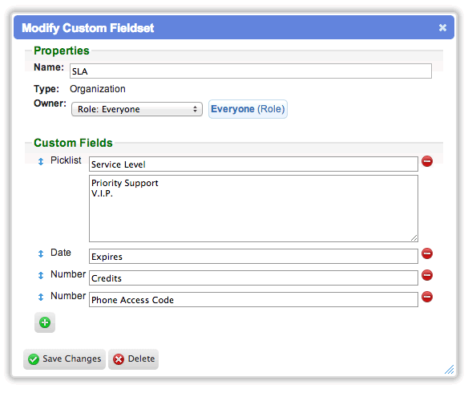Edit the picklist options text area

point(253,209)
